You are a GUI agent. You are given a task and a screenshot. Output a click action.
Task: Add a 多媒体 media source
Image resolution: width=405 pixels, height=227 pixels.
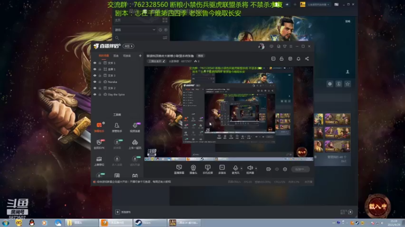tap(222, 169)
